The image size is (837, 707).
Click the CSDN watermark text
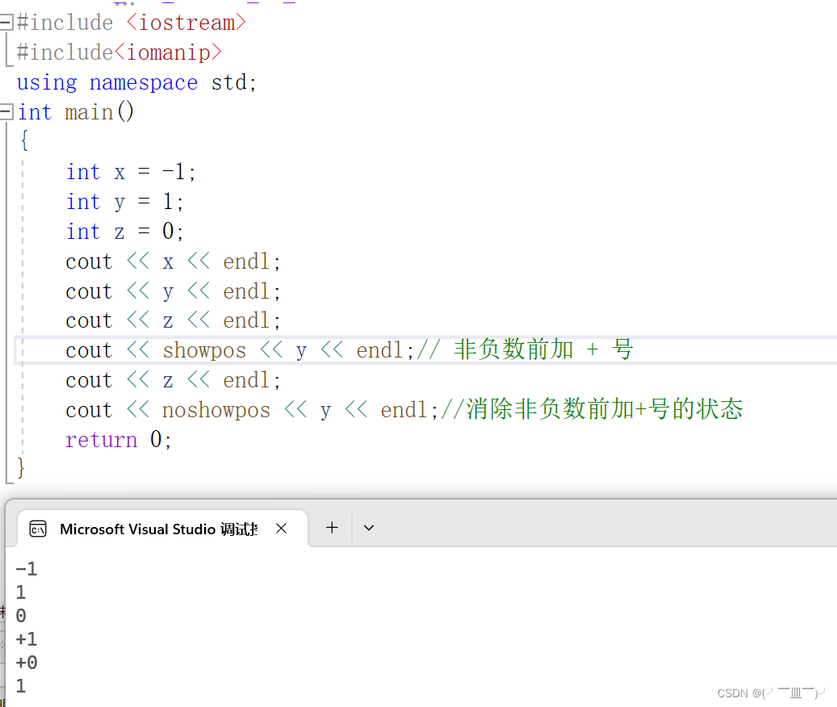771,692
